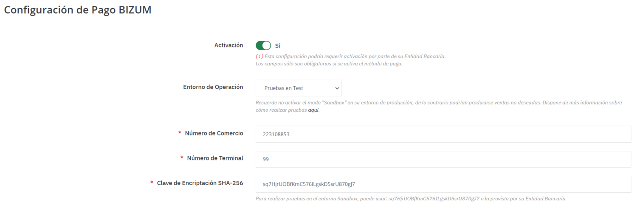Click the "Entorno de Operación" label
637x208 pixels.
[212, 87]
